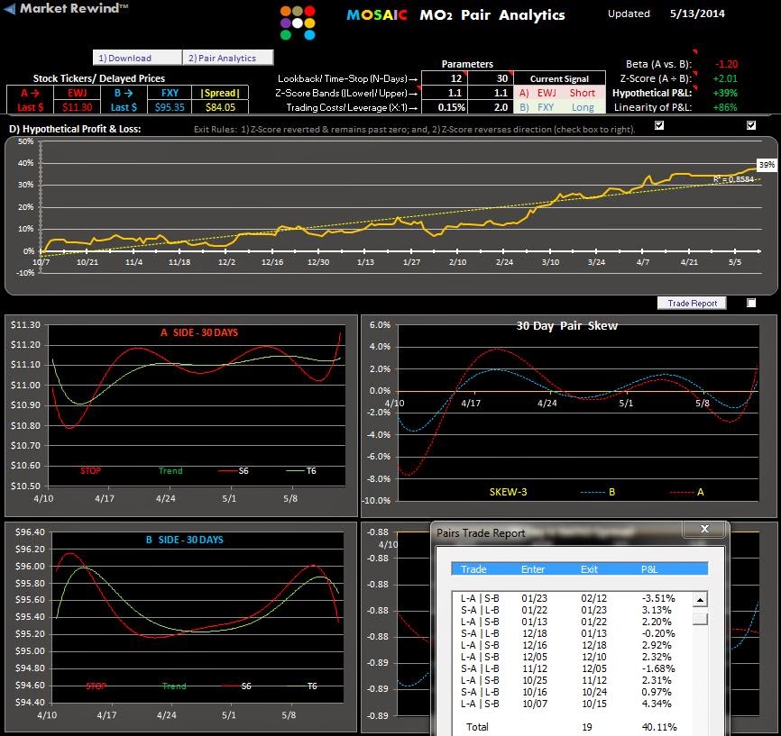Select the Trading Costs 0.15% cell
The image size is (781, 736).
click(x=445, y=107)
